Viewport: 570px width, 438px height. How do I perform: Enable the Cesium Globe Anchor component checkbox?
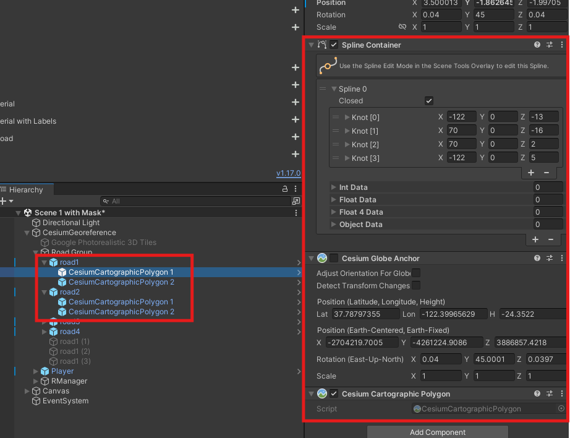tap(334, 259)
